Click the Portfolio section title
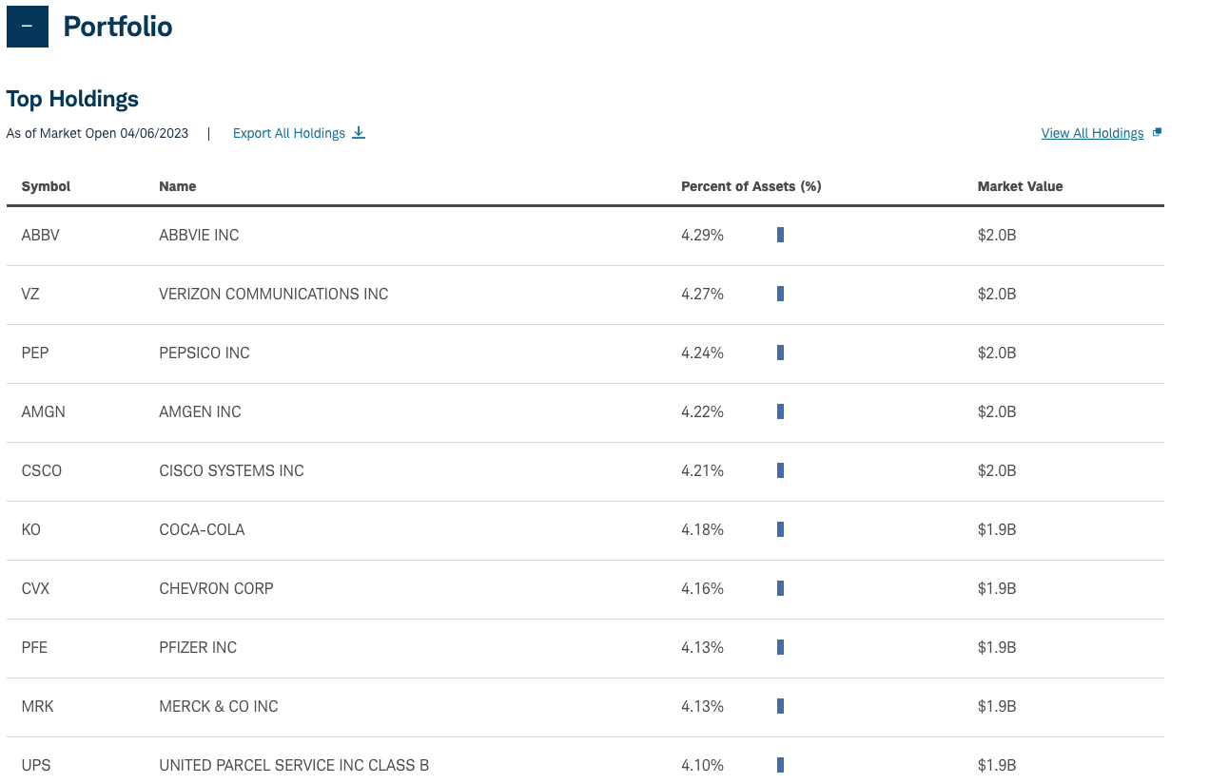 click(x=118, y=27)
